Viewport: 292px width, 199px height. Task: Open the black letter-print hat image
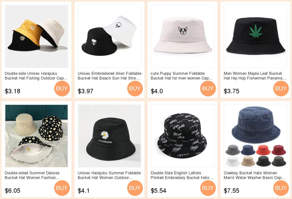pos(182,136)
